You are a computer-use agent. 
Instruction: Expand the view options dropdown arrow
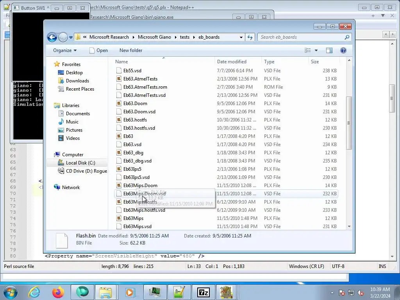coord(316,50)
